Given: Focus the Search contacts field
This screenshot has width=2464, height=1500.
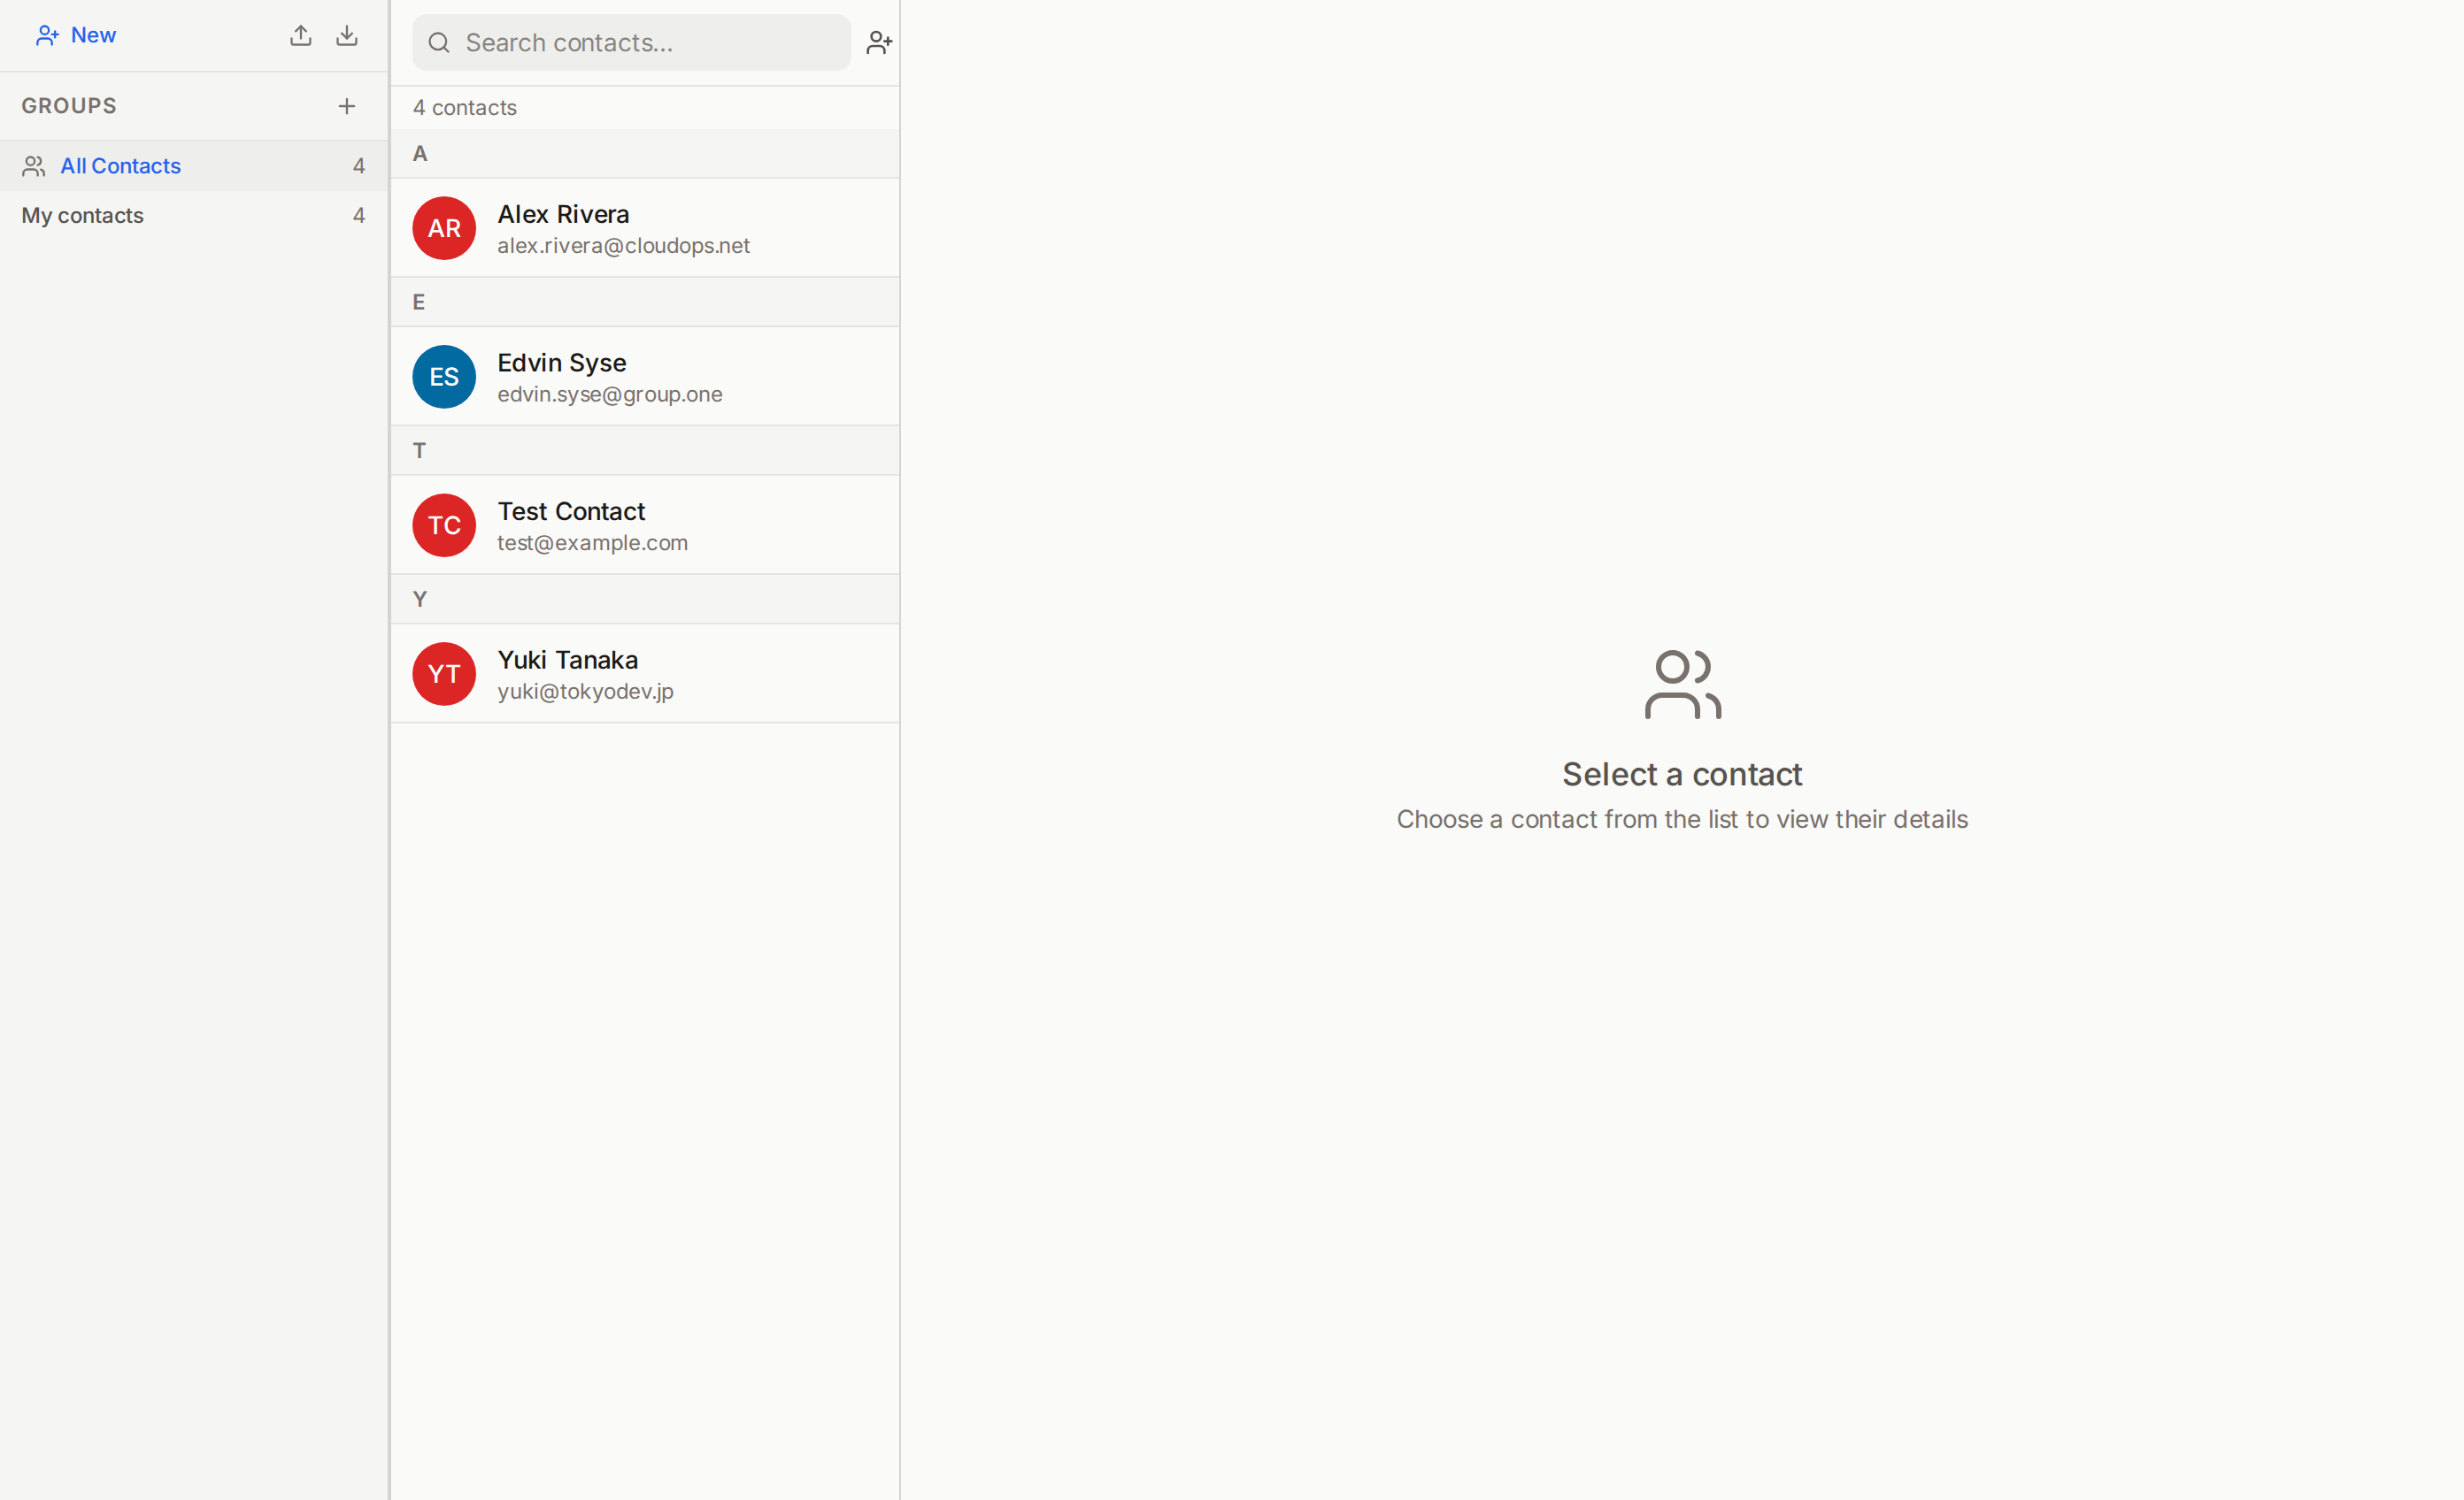Looking at the screenshot, I should tap(650, 43).
